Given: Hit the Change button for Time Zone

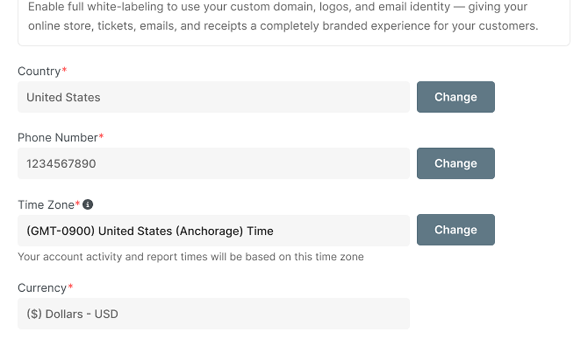Looking at the screenshot, I should [456, 230].
